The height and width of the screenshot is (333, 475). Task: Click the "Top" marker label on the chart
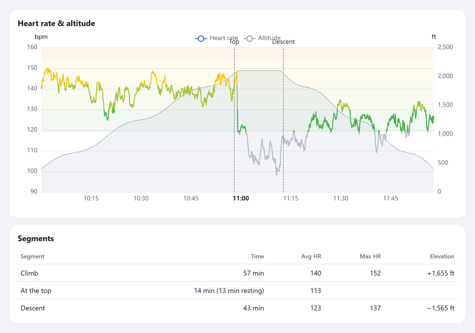point(234,42)
